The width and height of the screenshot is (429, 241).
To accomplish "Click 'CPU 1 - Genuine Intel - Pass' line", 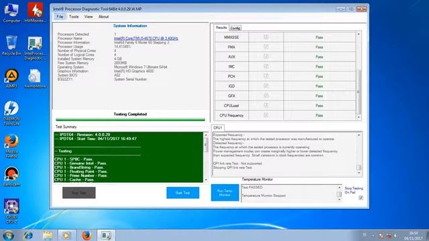I will point(80,163).
